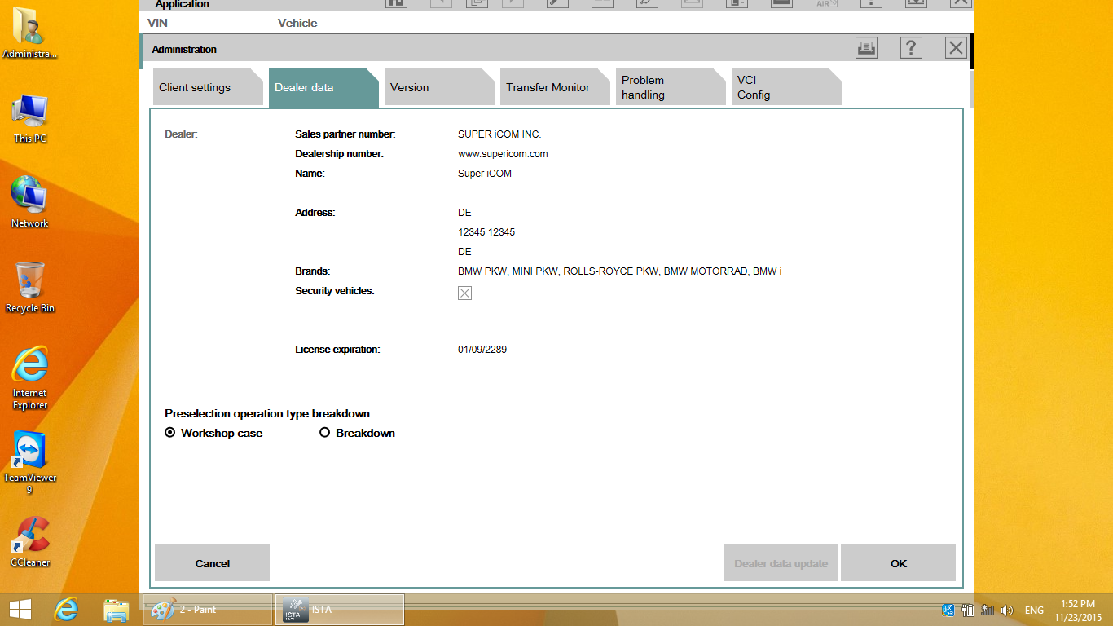Viewport: 1113px width, 626px height.
Task: Click the License expiration label
Action: coord(337,350)
